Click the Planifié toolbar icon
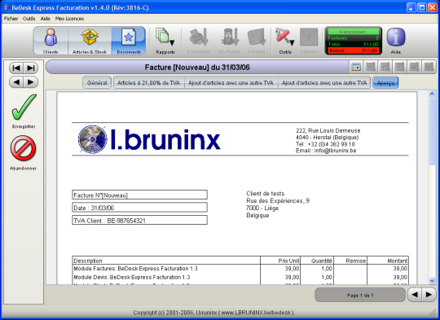The width and height of the screenshot is (440, 320). [x=257, y=41]
